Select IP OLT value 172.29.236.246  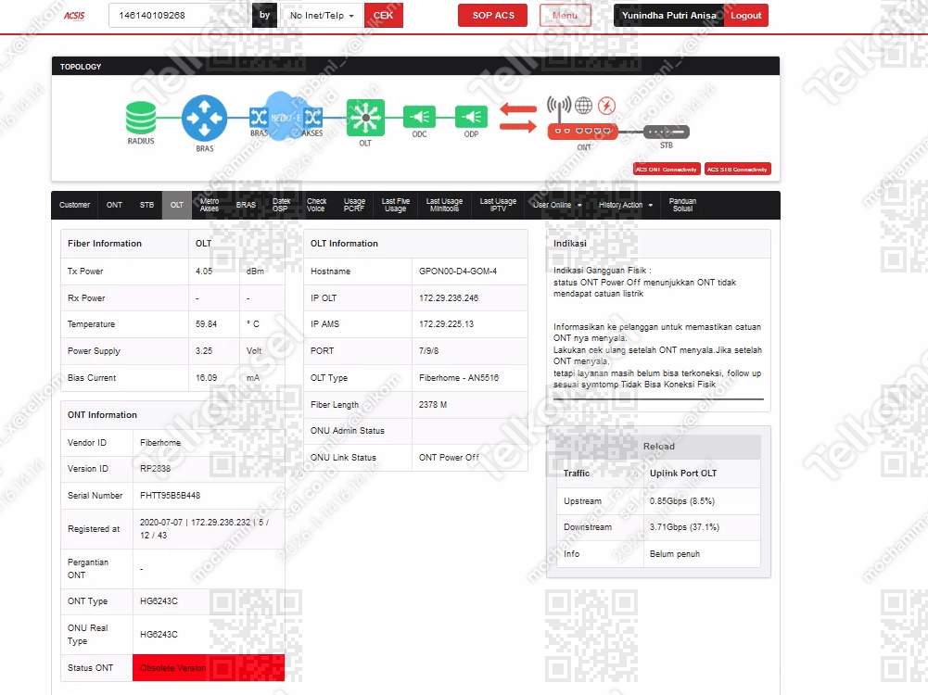[449, 298]
